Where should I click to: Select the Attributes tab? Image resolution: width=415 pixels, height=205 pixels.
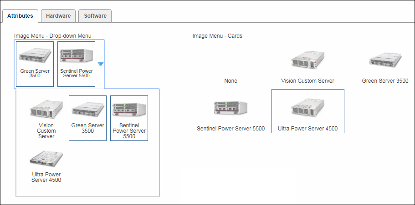(x=20, y=16)
